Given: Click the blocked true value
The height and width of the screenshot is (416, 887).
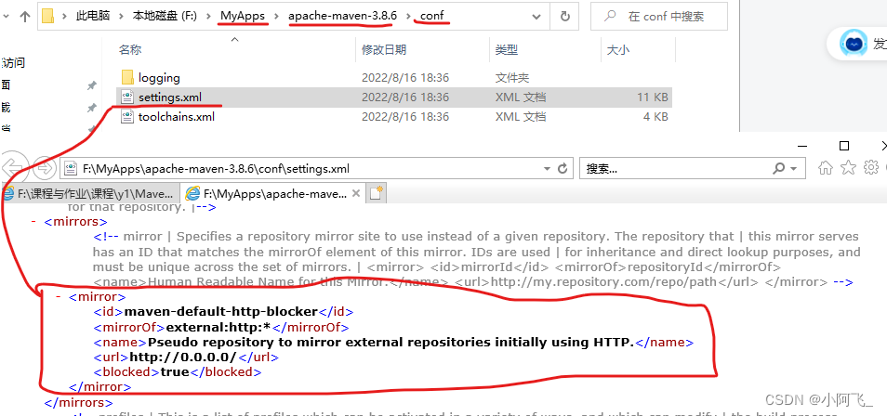Looking at the screenshot, I should point(175,372).
